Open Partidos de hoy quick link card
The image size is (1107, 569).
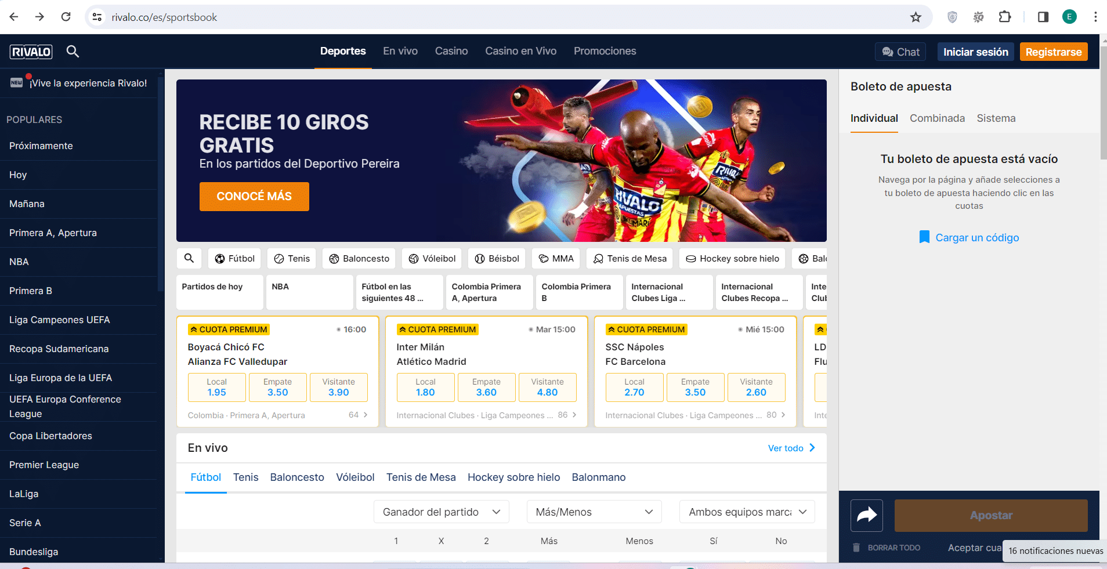point(220,292)
